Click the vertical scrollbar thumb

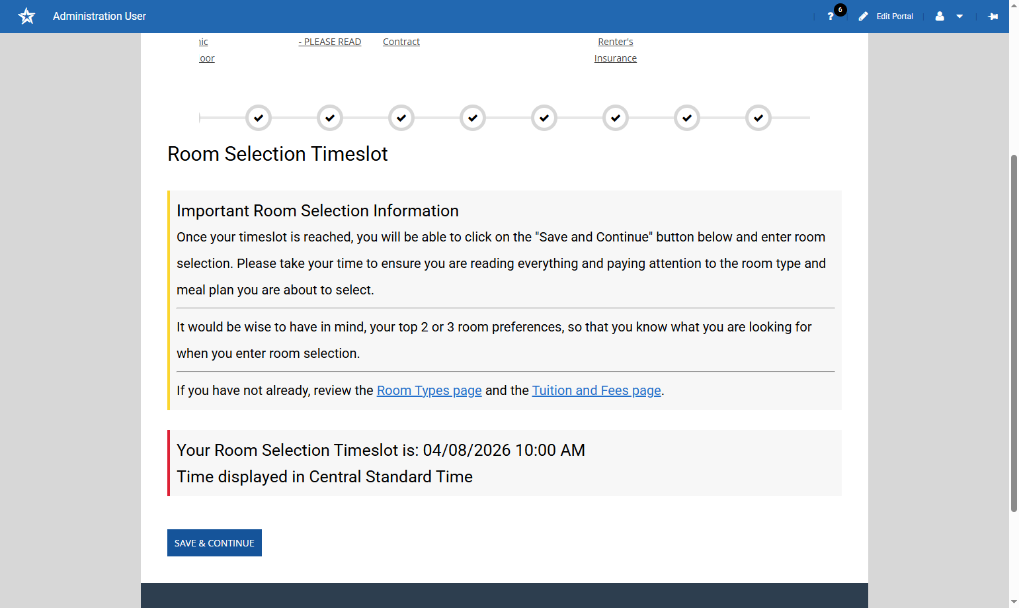click(1014, 333)
